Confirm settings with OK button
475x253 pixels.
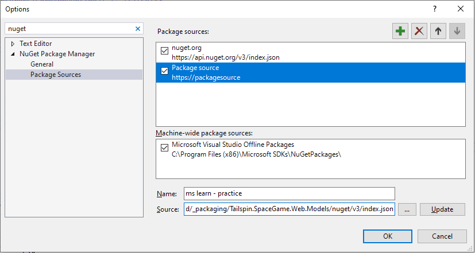388,236
